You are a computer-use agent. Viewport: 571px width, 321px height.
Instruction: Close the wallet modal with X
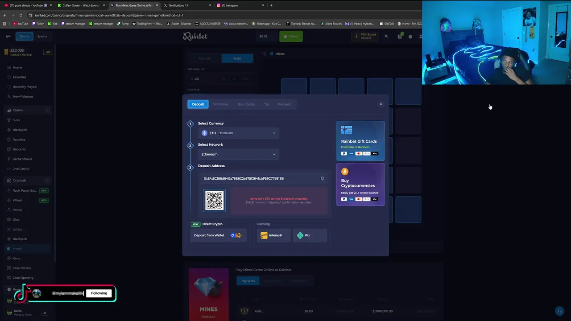381,104
